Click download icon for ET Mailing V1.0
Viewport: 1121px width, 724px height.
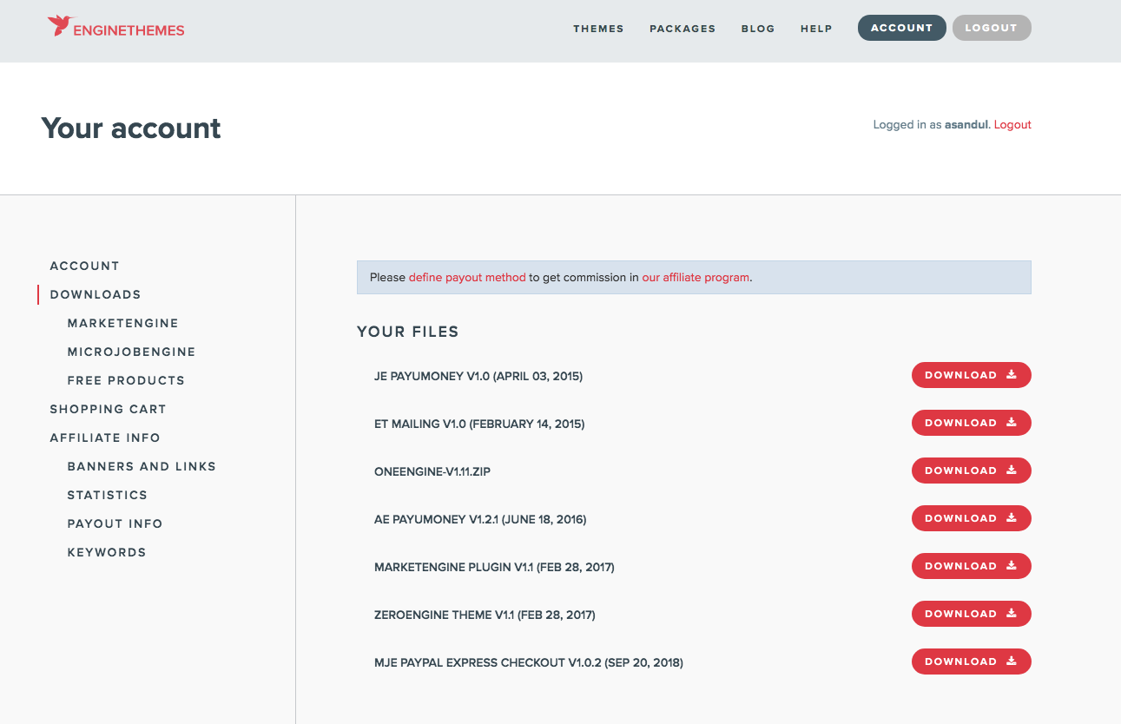click(x=1012, y=423)
